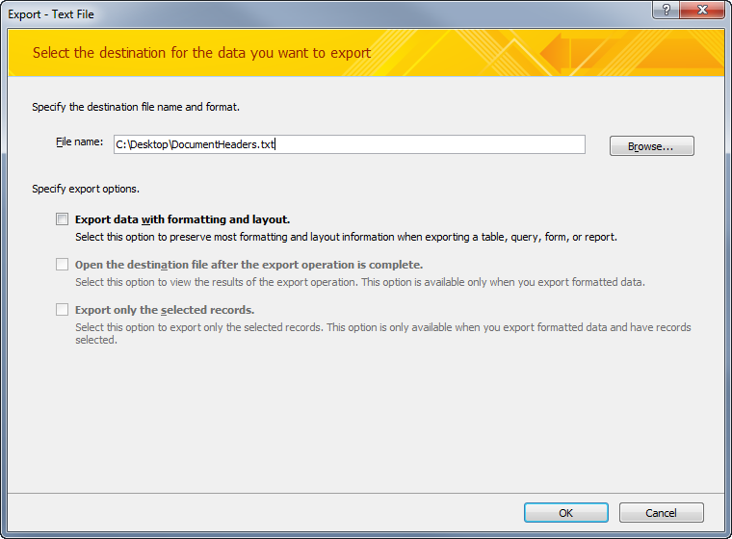Viewport: 732px width, 539px height.
Task: Click the description about viewing export operation results
Action: click(x=359, y=282)
